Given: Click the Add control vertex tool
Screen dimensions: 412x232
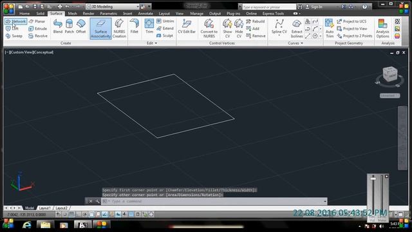Looking at the screenshot, I should tap(253, 28).
